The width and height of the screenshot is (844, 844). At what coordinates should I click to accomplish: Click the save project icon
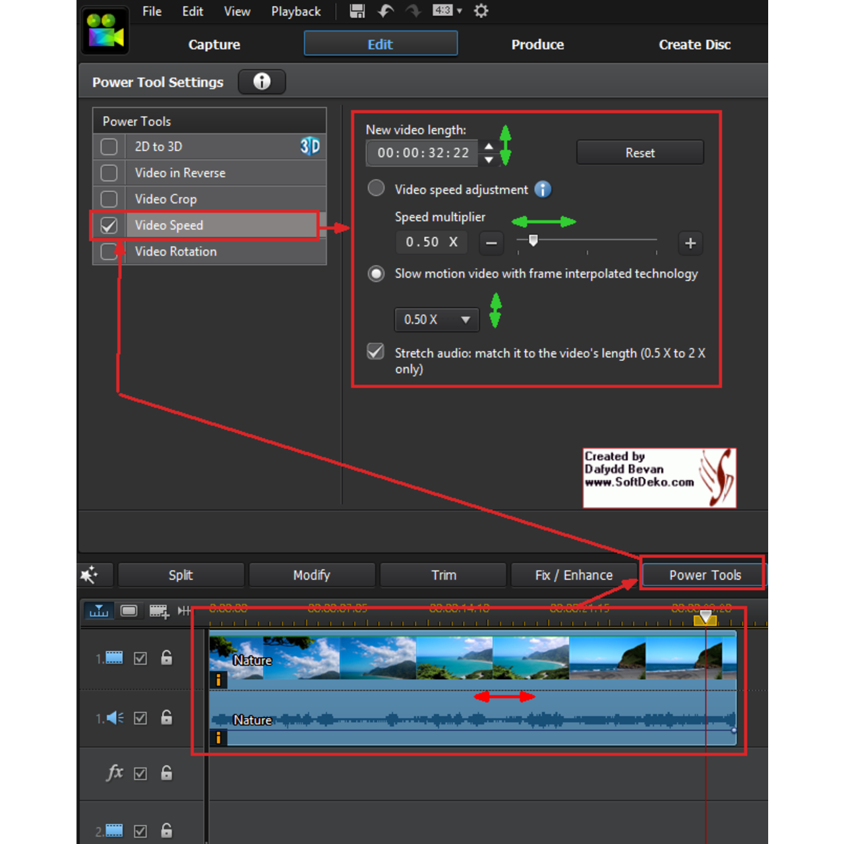click(x=357, y=11)
